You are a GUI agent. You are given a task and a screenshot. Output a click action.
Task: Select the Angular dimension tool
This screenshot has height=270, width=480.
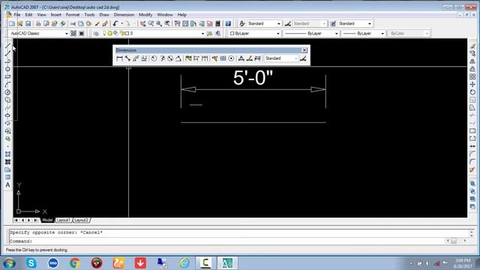coord(178,58)
